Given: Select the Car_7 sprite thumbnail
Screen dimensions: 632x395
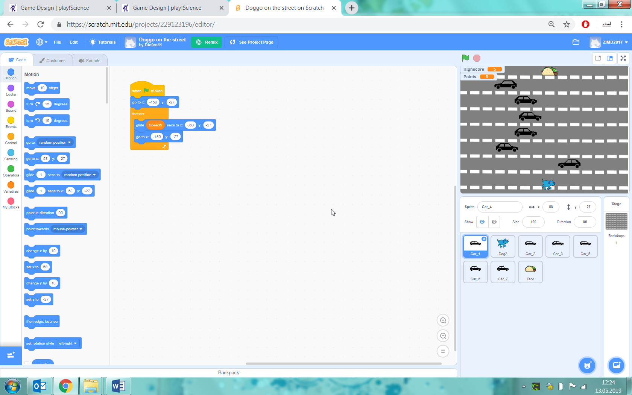Looking at the screenshot, I should click(x=503, y=272).
